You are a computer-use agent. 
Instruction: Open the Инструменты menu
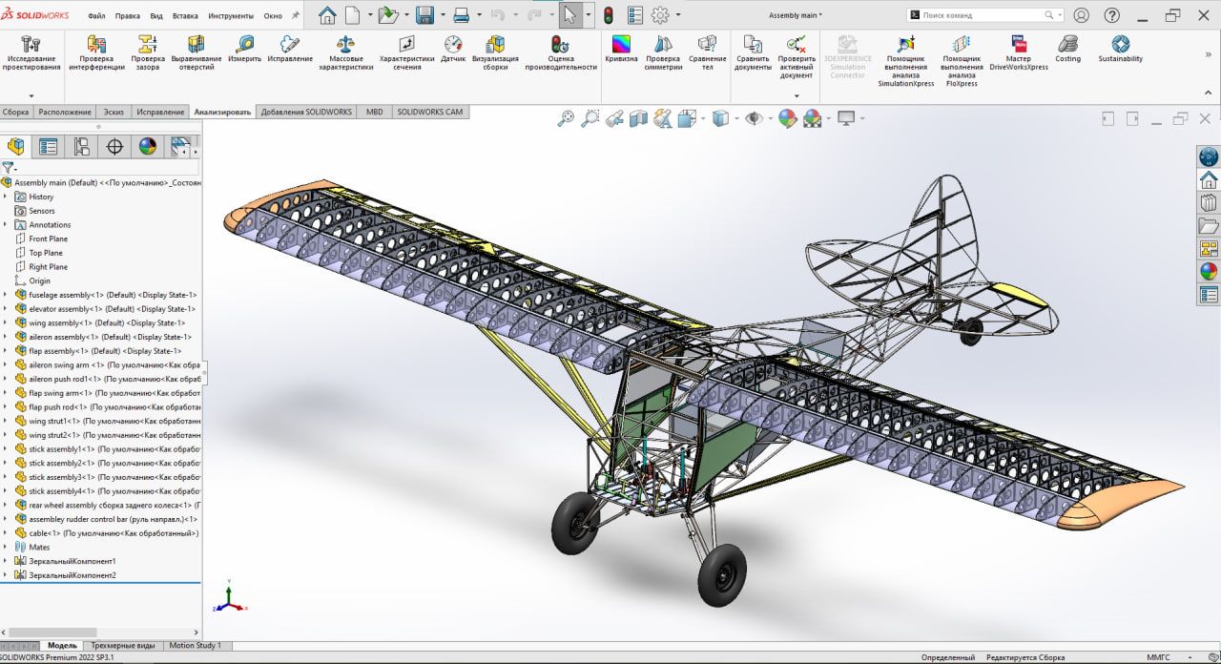click(x=230, y=16)
